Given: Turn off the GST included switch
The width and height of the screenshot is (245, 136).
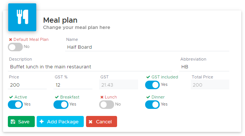Looking at the screenshot, I should point(152,85).
